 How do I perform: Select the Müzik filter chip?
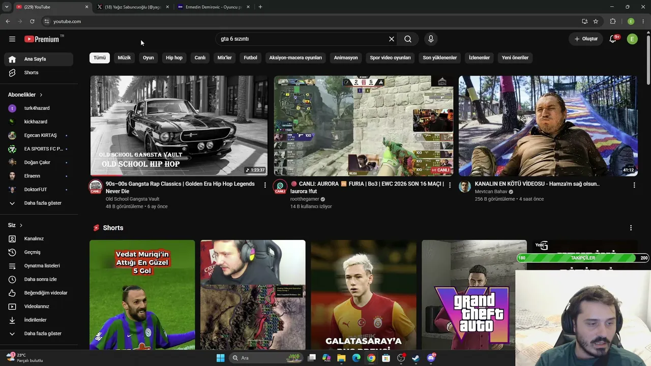[x=125, y=58]
